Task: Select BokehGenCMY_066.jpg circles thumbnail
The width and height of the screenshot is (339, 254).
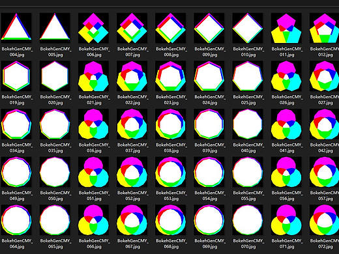Action: [x=93, y=220]
